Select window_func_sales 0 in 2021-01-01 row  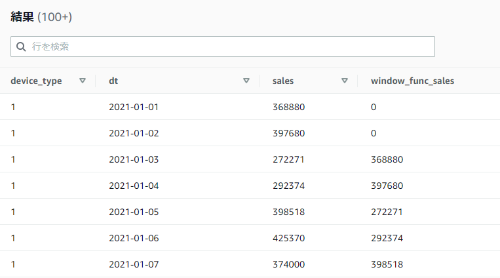click(374, 107)
